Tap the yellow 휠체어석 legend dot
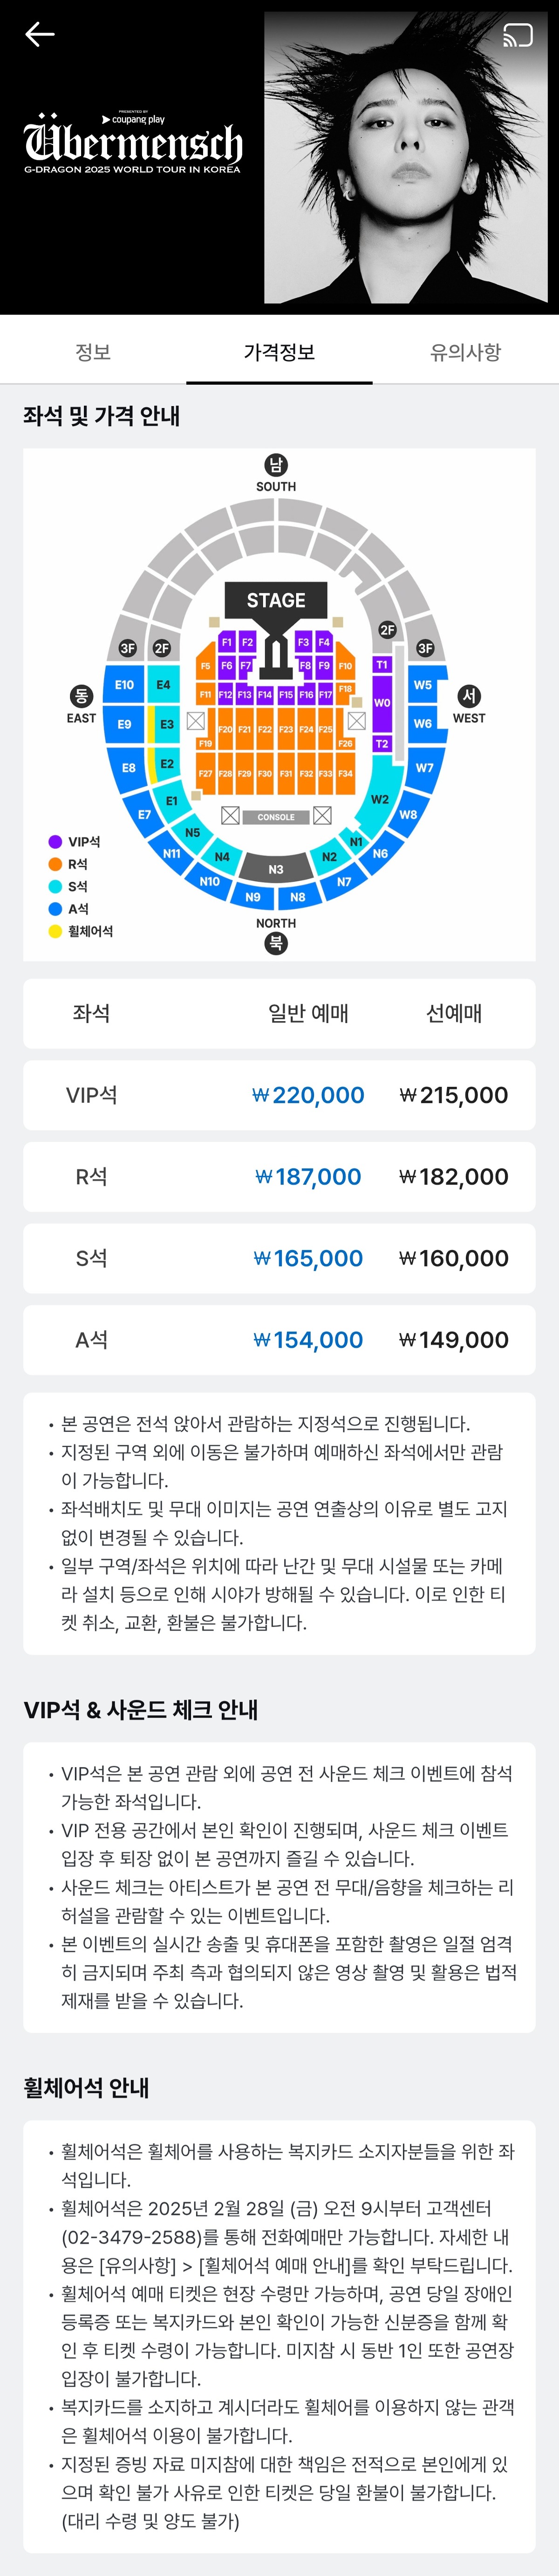The width and height of the screenshot is (559, 2576). pos(55,931)
